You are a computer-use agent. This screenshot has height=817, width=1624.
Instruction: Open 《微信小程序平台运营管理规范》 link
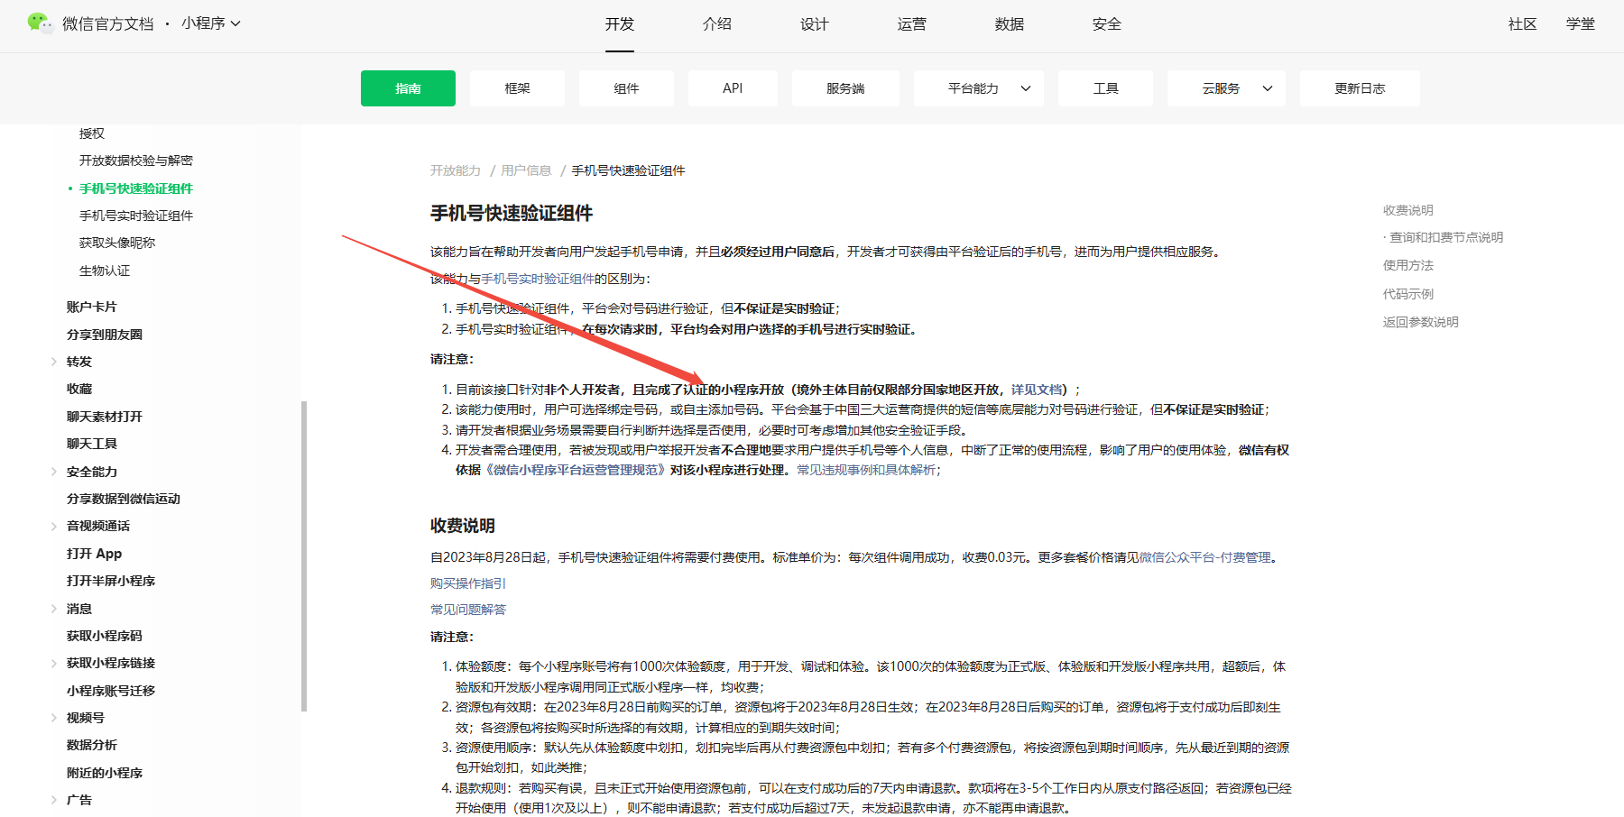[x=576, y=470]
